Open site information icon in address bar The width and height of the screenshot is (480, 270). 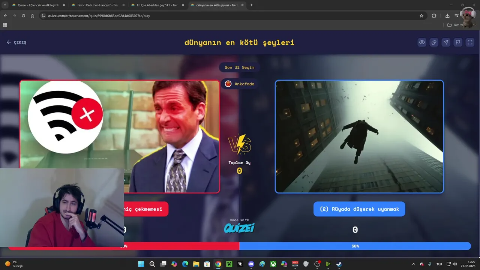tap(43, 16)
